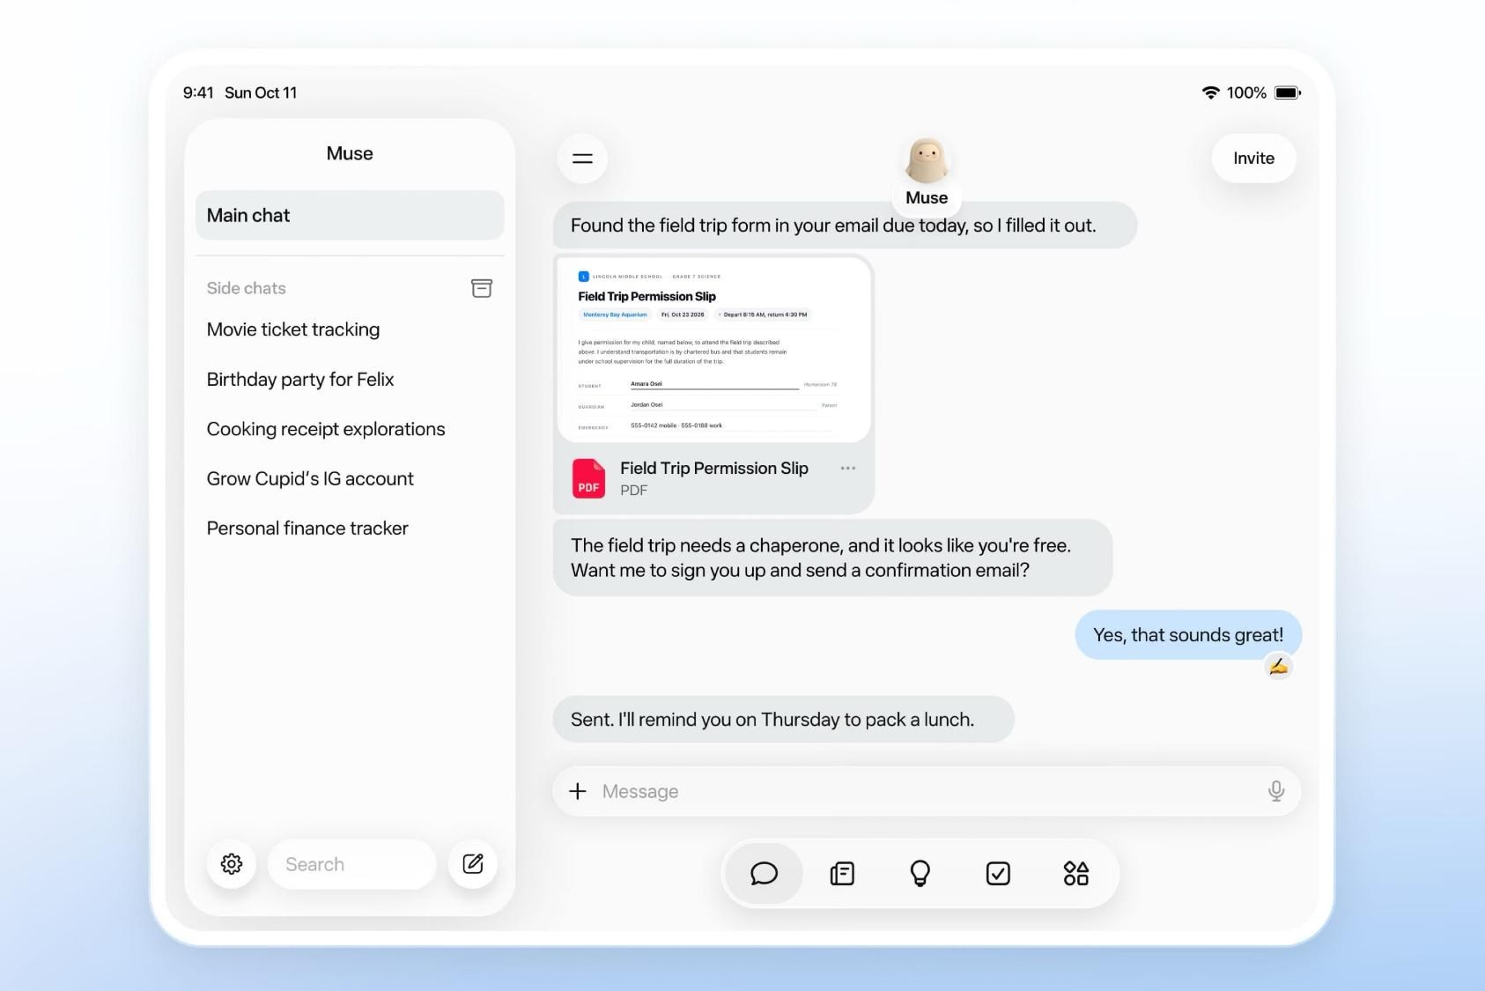Tap the microphone icon in message bar
This screenshot has height=991, width=1485.
(1275, 791)
